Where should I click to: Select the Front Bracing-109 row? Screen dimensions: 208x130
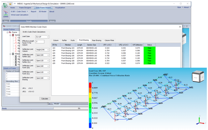(x=104, y=63)
